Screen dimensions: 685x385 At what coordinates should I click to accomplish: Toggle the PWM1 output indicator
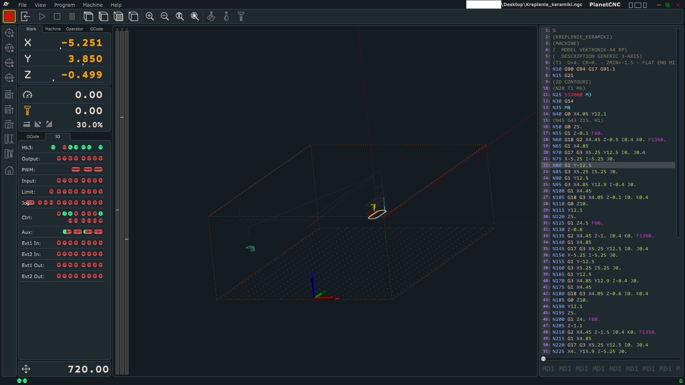pyautogui.click(x=98, y=169)
